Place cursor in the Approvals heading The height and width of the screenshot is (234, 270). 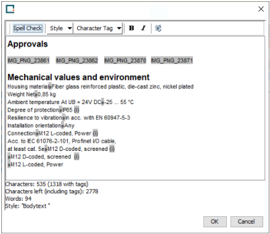(x=28, y=44)
